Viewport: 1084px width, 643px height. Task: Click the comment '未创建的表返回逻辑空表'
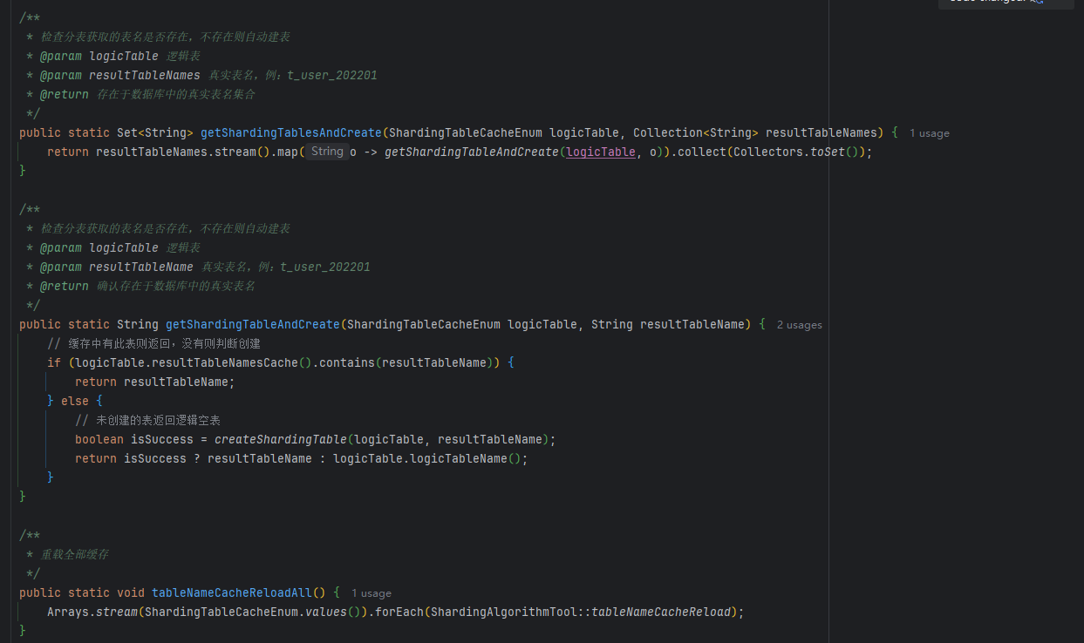147,420
